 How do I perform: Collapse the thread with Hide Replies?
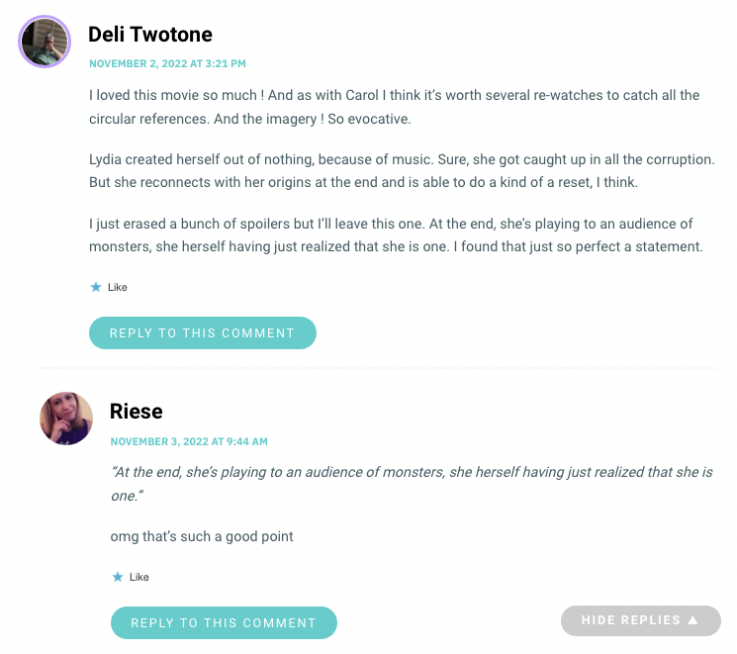coord(641,620)
